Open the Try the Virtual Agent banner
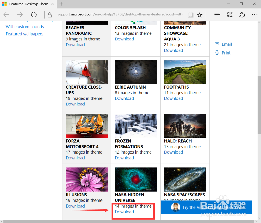Viewport: 261px width, 223px height. [x=206, y=207]
